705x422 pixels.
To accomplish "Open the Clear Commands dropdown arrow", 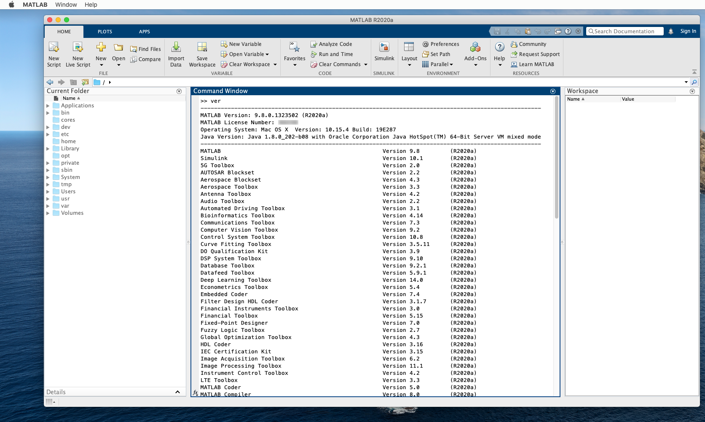I will (x=366, y=64).
